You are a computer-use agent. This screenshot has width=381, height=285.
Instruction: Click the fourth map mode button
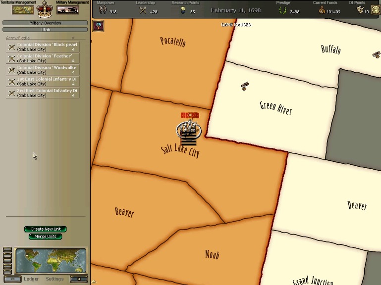coord(7,266)
